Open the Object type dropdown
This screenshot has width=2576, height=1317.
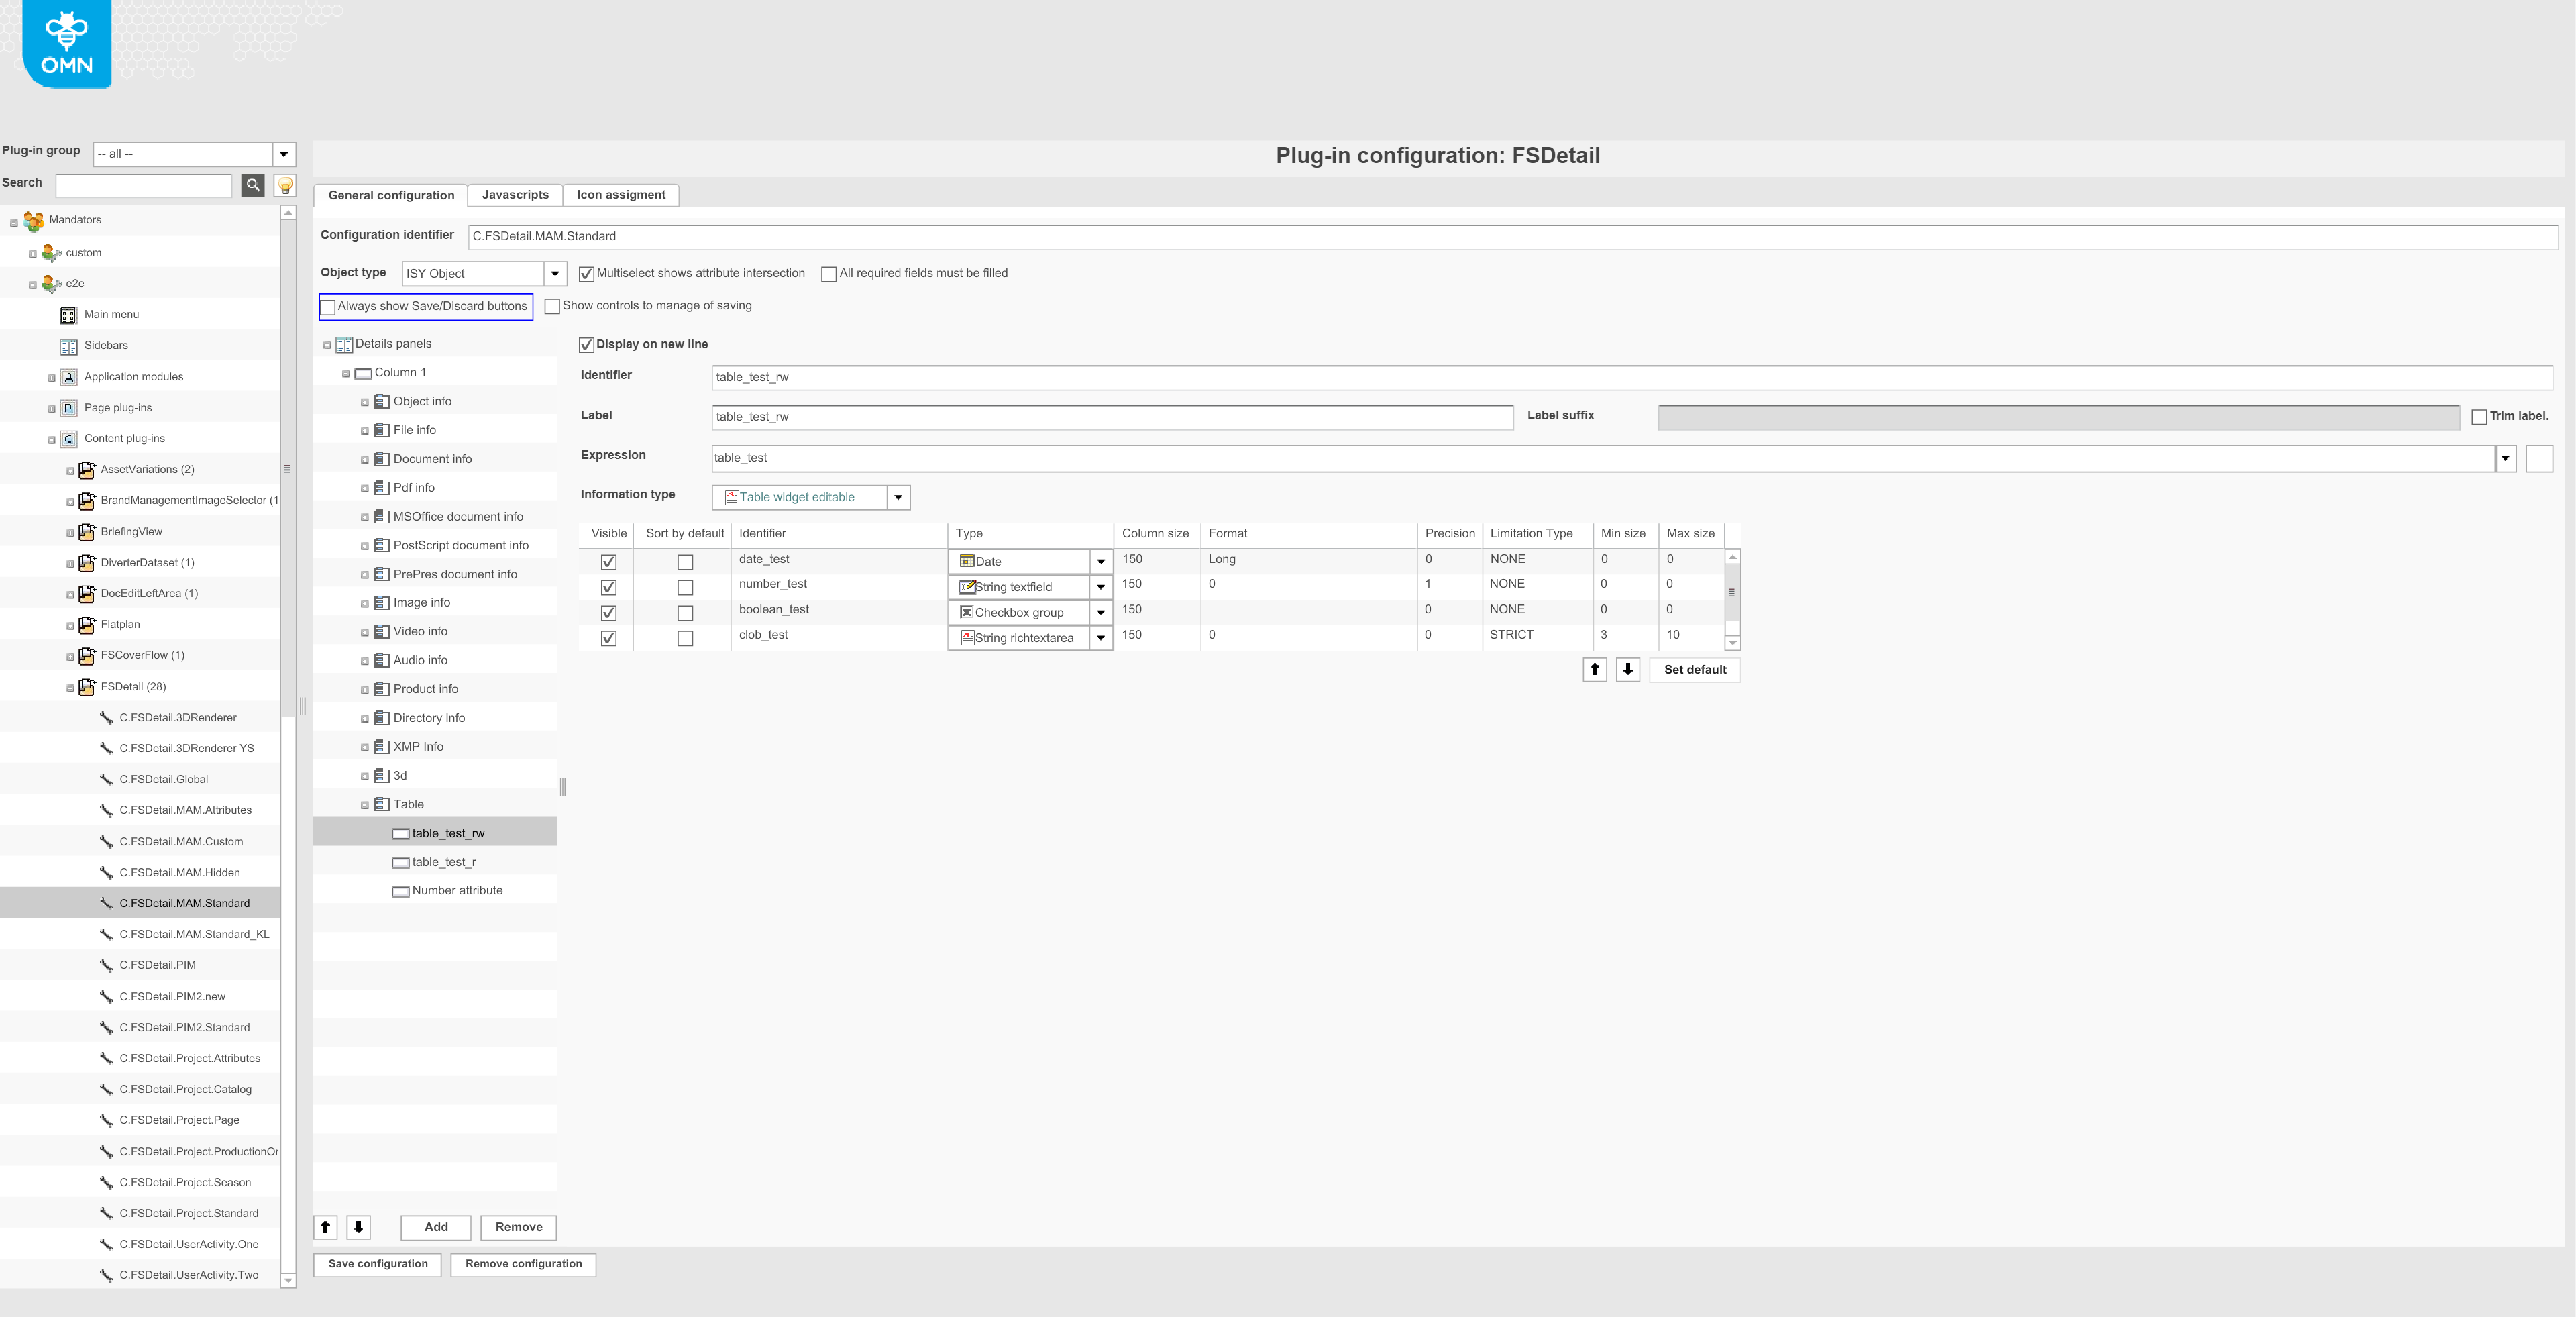[555, 274]
